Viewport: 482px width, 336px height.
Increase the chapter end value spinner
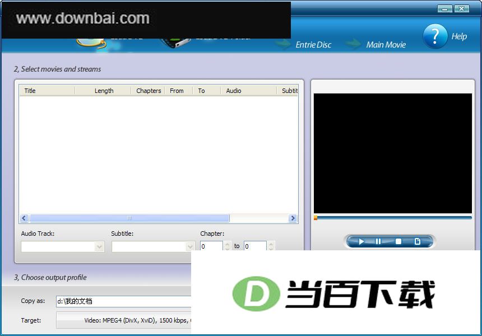pyautogui.click(x=271, y=244)
